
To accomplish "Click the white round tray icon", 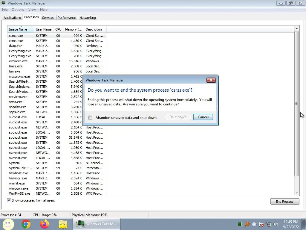I will point(254,224).
